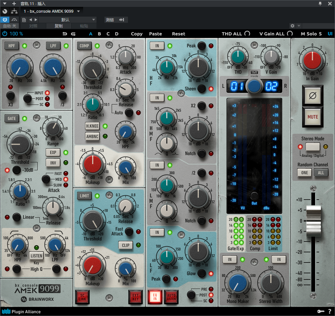This screenshot has width=335, height=316.
Task: Open the Plugin Alliance key icon
Action: [321, 312]
